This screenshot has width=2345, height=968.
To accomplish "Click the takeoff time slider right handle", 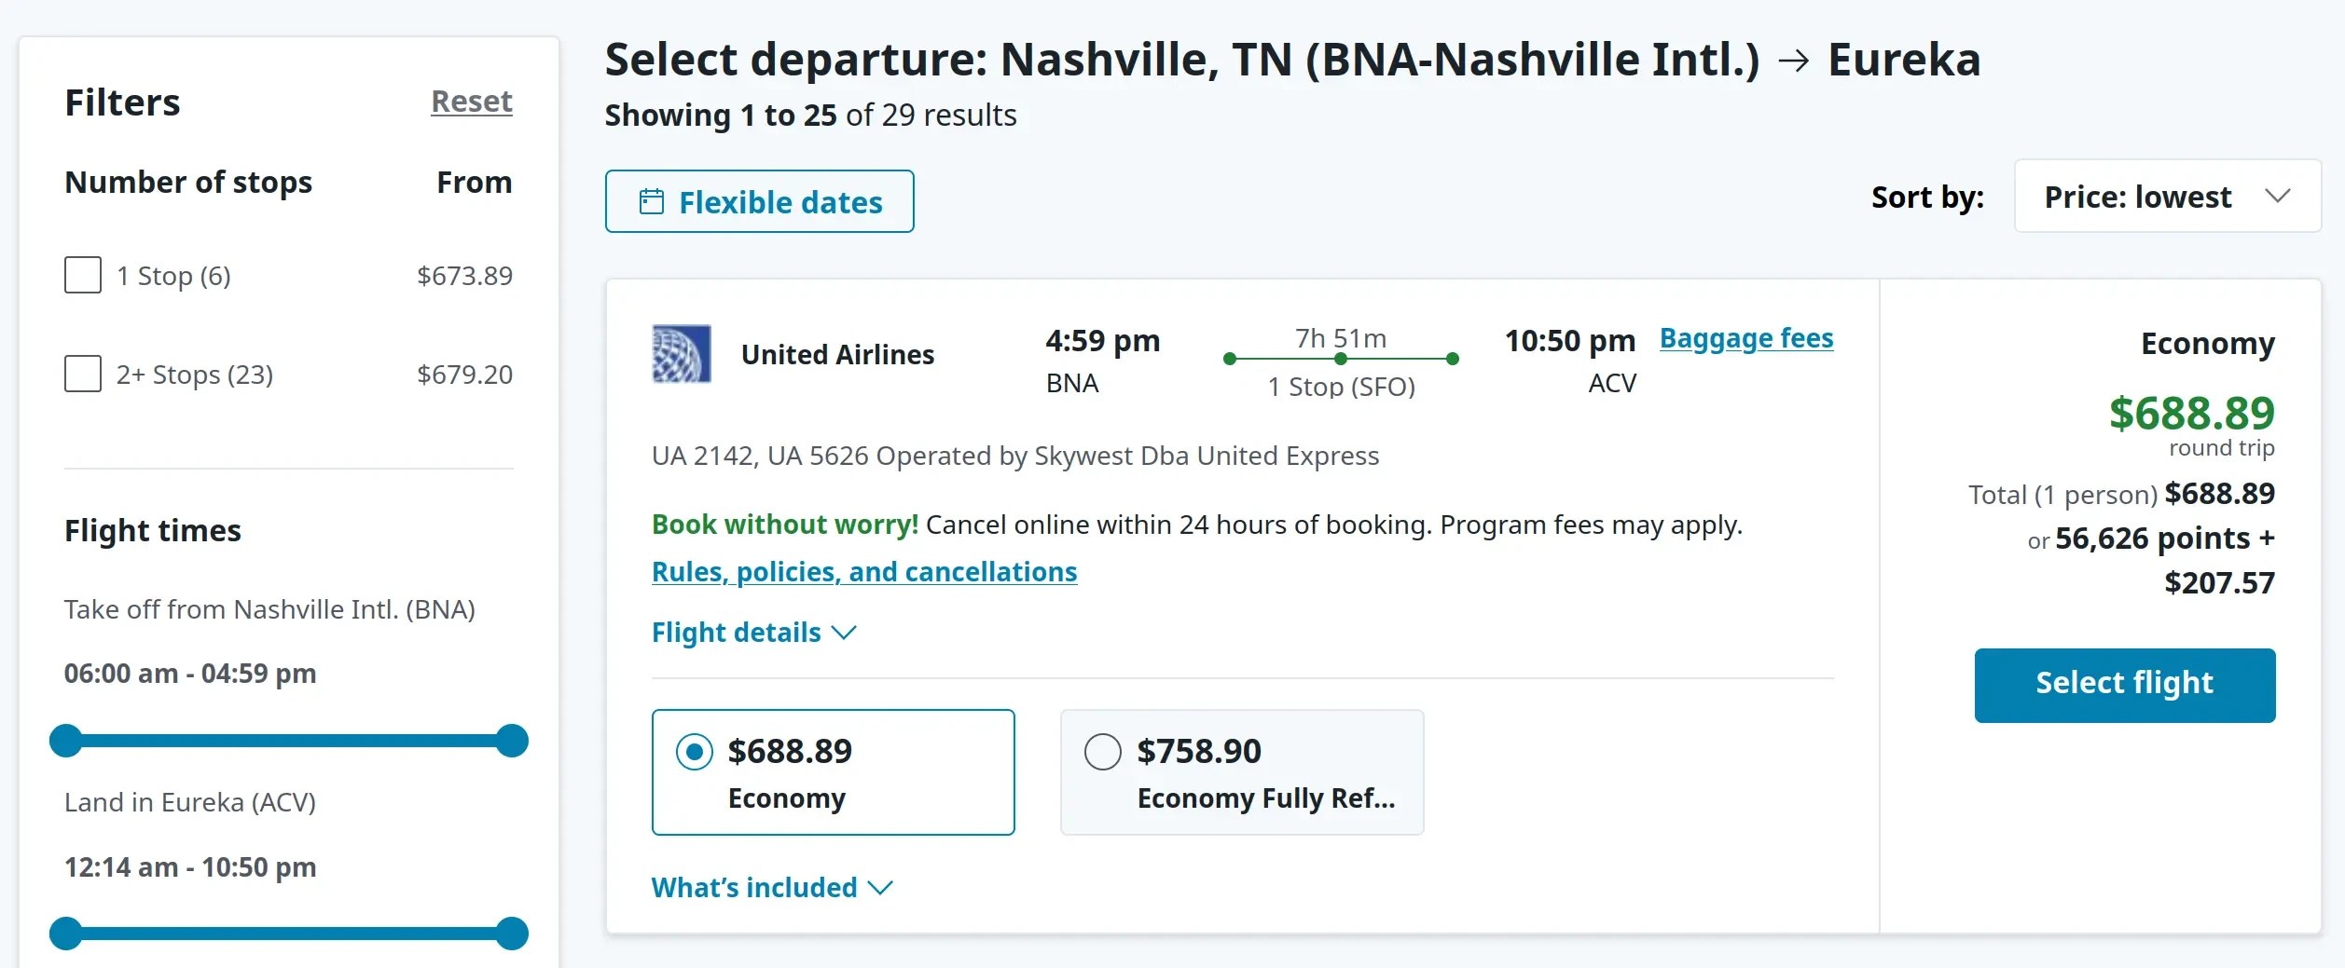I will coord(512,741).
